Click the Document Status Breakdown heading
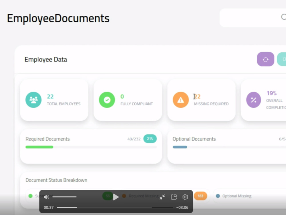This screenshot has height=215, width=286. tap(56, 180)
